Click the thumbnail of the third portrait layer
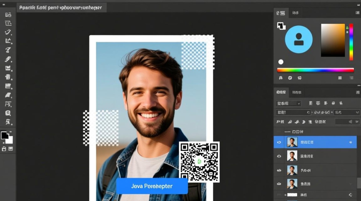 tap(292, 170)
